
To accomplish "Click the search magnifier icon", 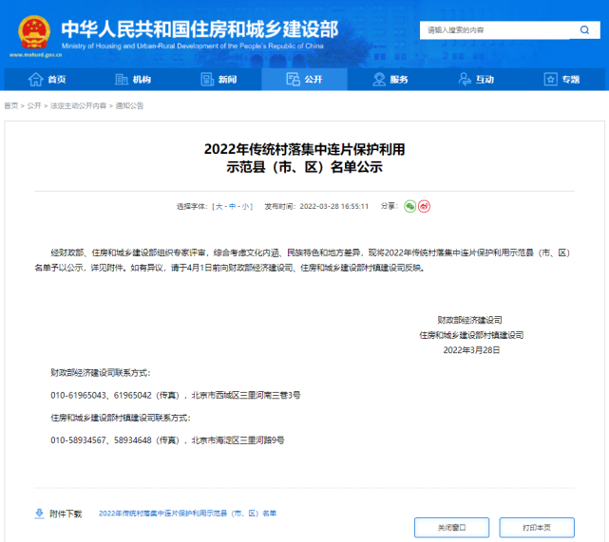I will [584, 29].
